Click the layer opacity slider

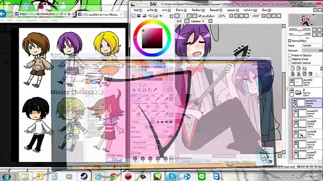(x=312, y=50)
